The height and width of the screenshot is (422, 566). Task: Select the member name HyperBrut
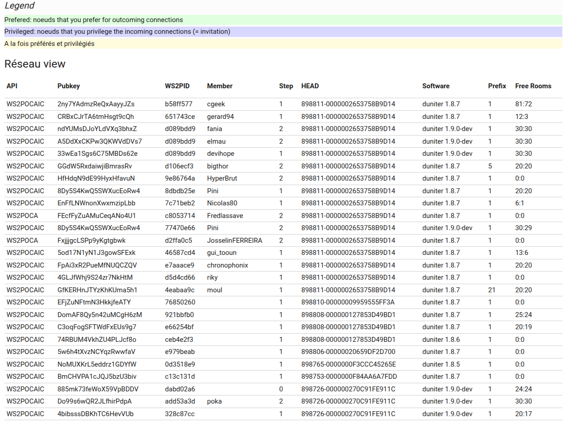pyautogui.click(x=222, y=178)
